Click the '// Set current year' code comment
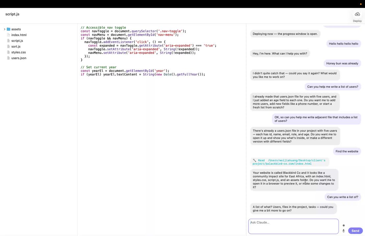 [x=98, y=67]
